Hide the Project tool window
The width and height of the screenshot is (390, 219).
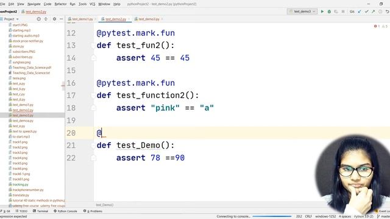tap(61, 19)
